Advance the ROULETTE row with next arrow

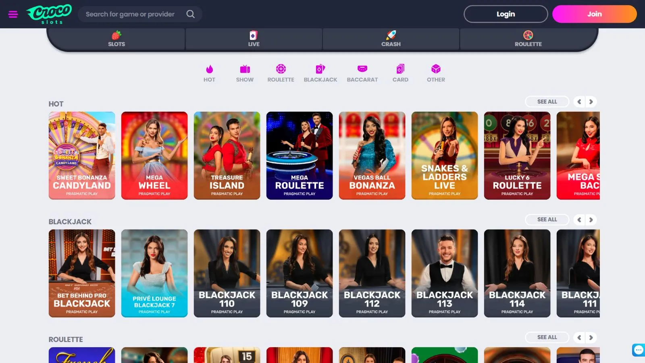(591, 338)
